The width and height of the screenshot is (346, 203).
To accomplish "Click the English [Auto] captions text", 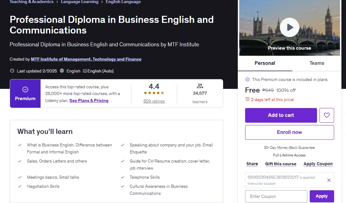I will pyautogui.click(x=100, y=71).
